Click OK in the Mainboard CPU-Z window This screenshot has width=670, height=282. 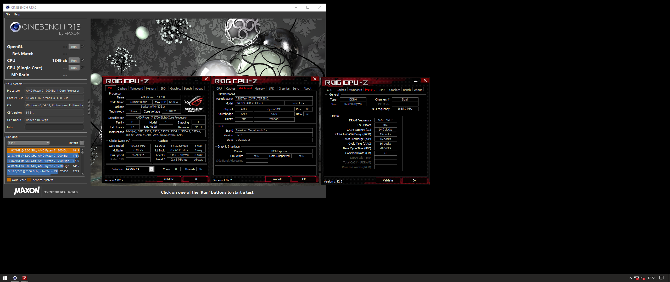point(304,179)
